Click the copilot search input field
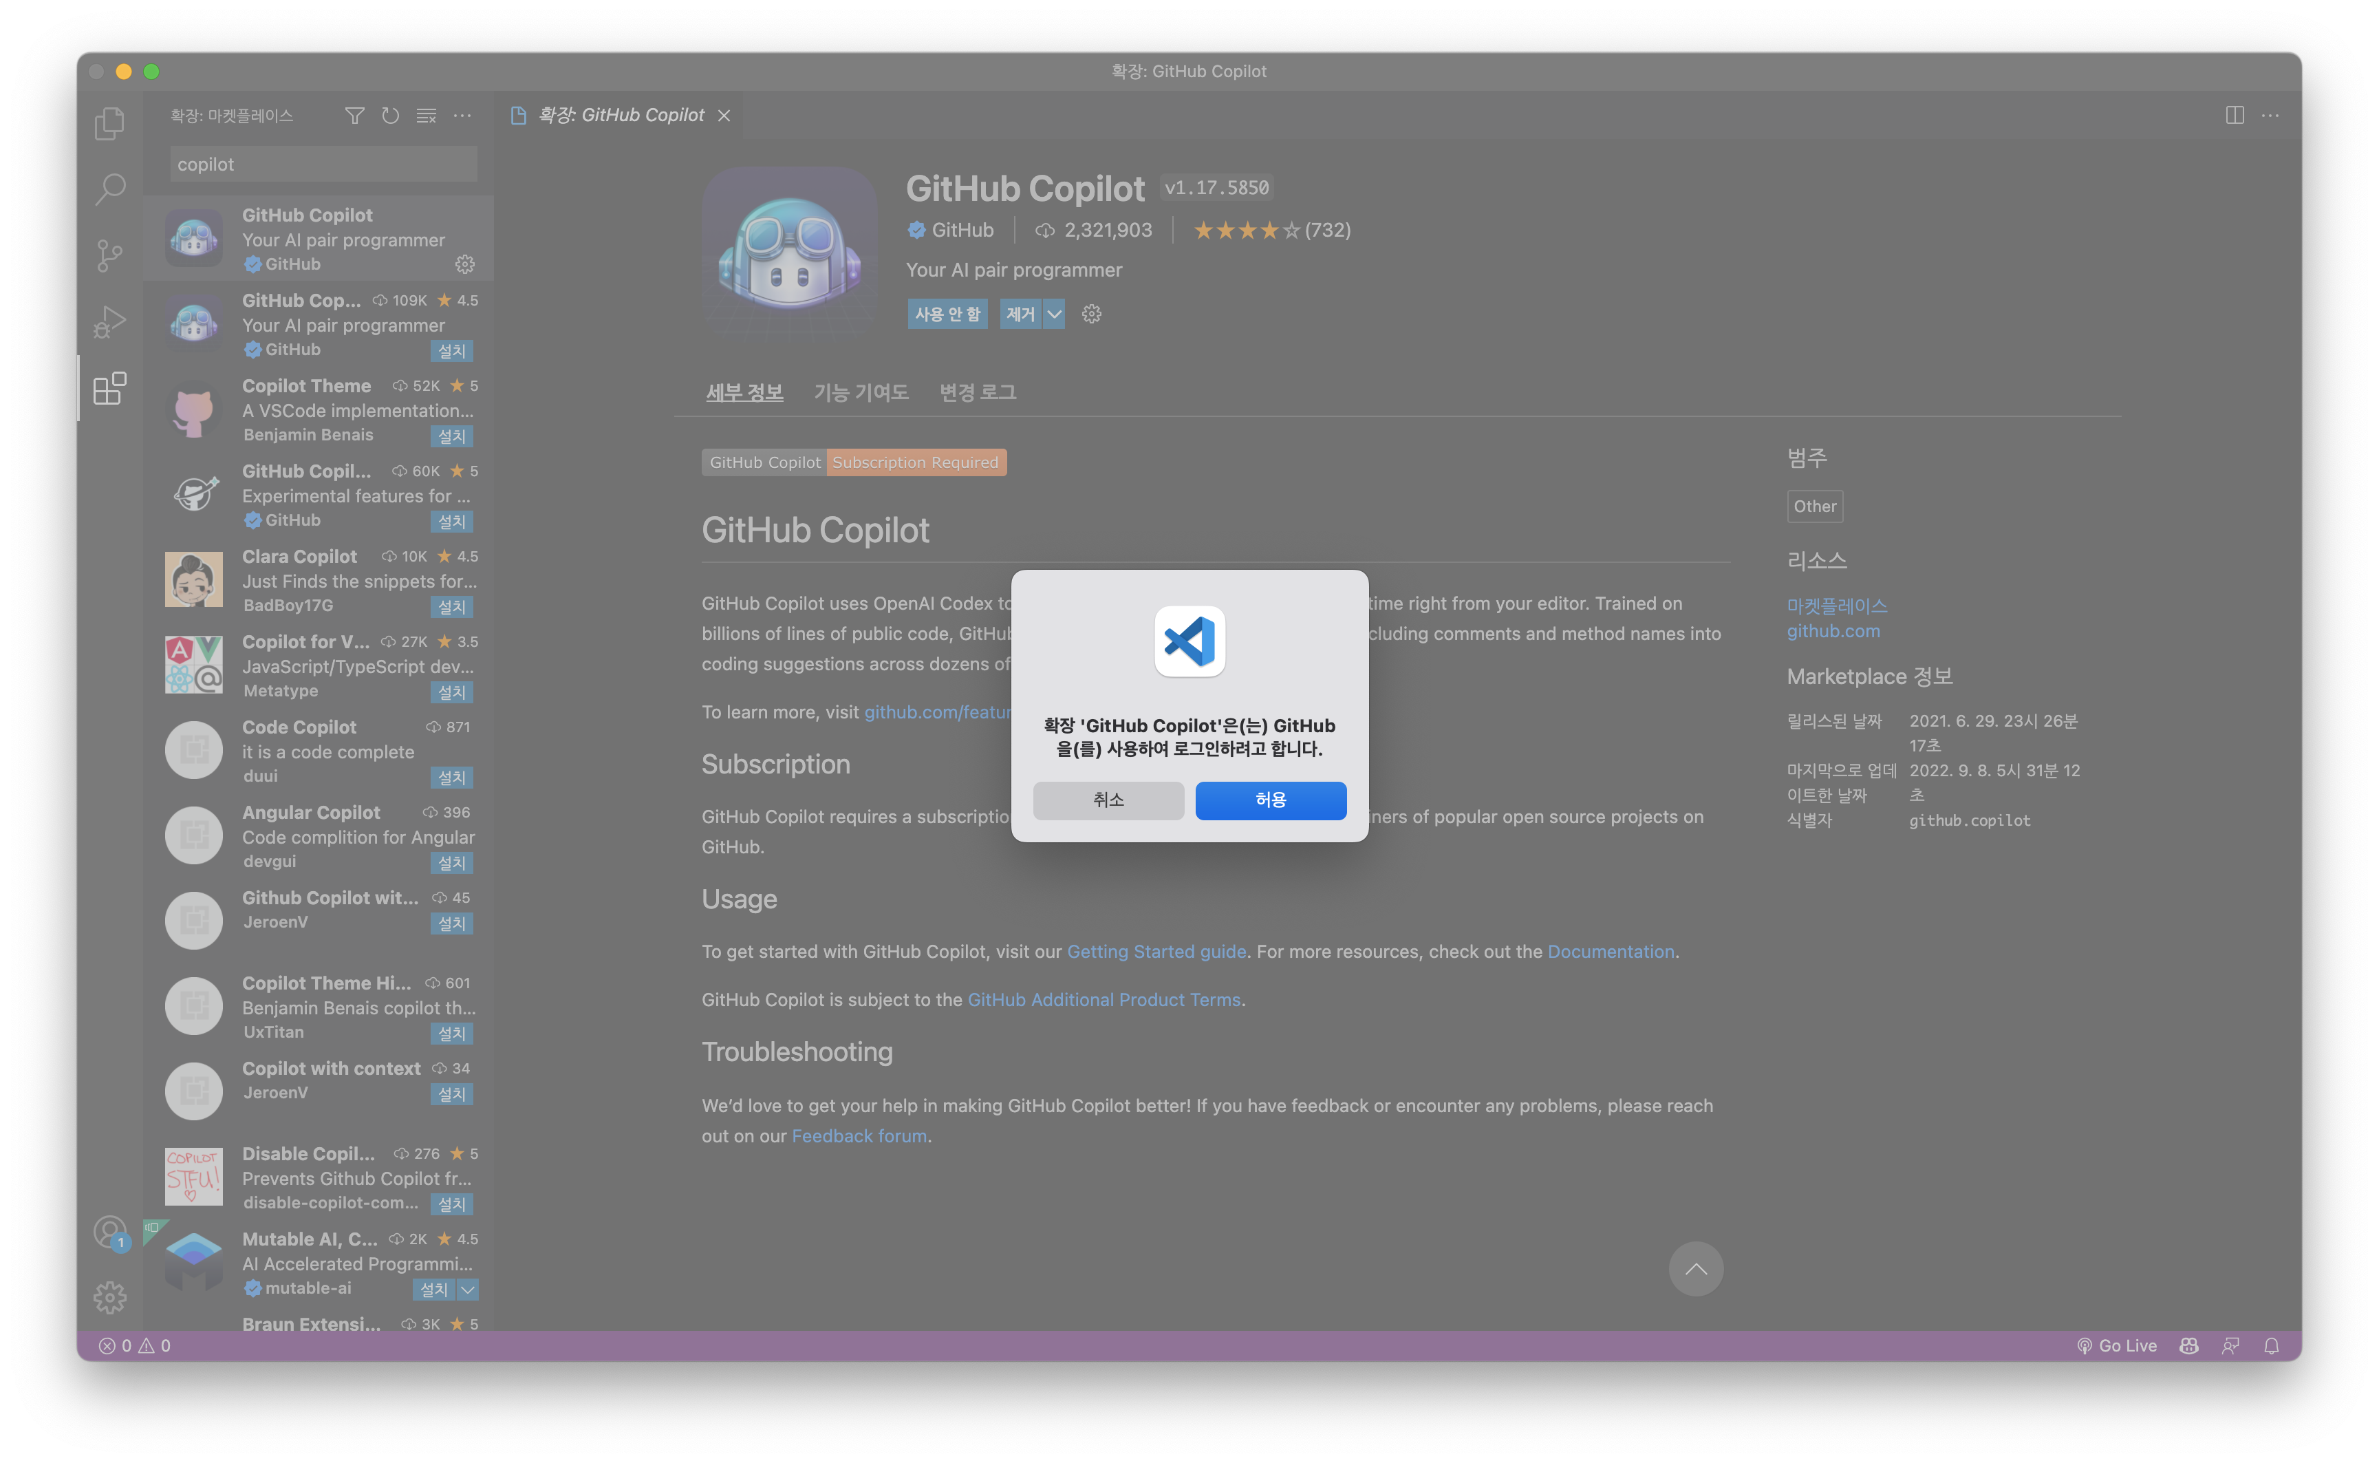Screen dimensions: 2379x1463 coord(323,164)
